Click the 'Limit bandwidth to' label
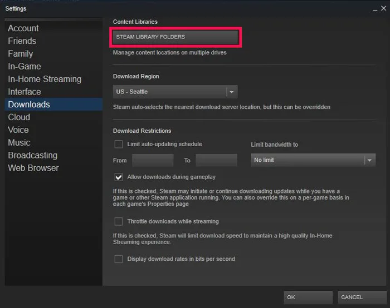This screenshot has height=308, width=390. pyautogui.click(x=274, y=145)
